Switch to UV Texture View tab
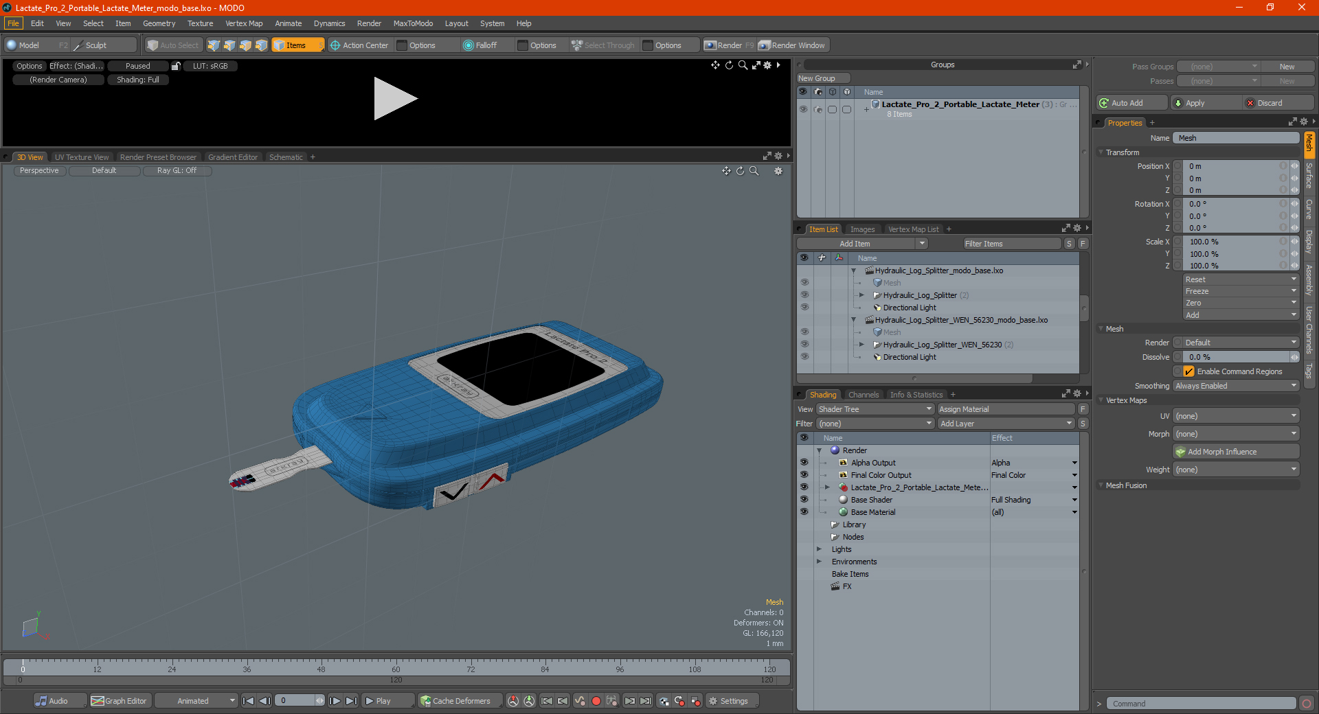The width and height of the screenshot is (1319, 714). click(x=82, y=157)
